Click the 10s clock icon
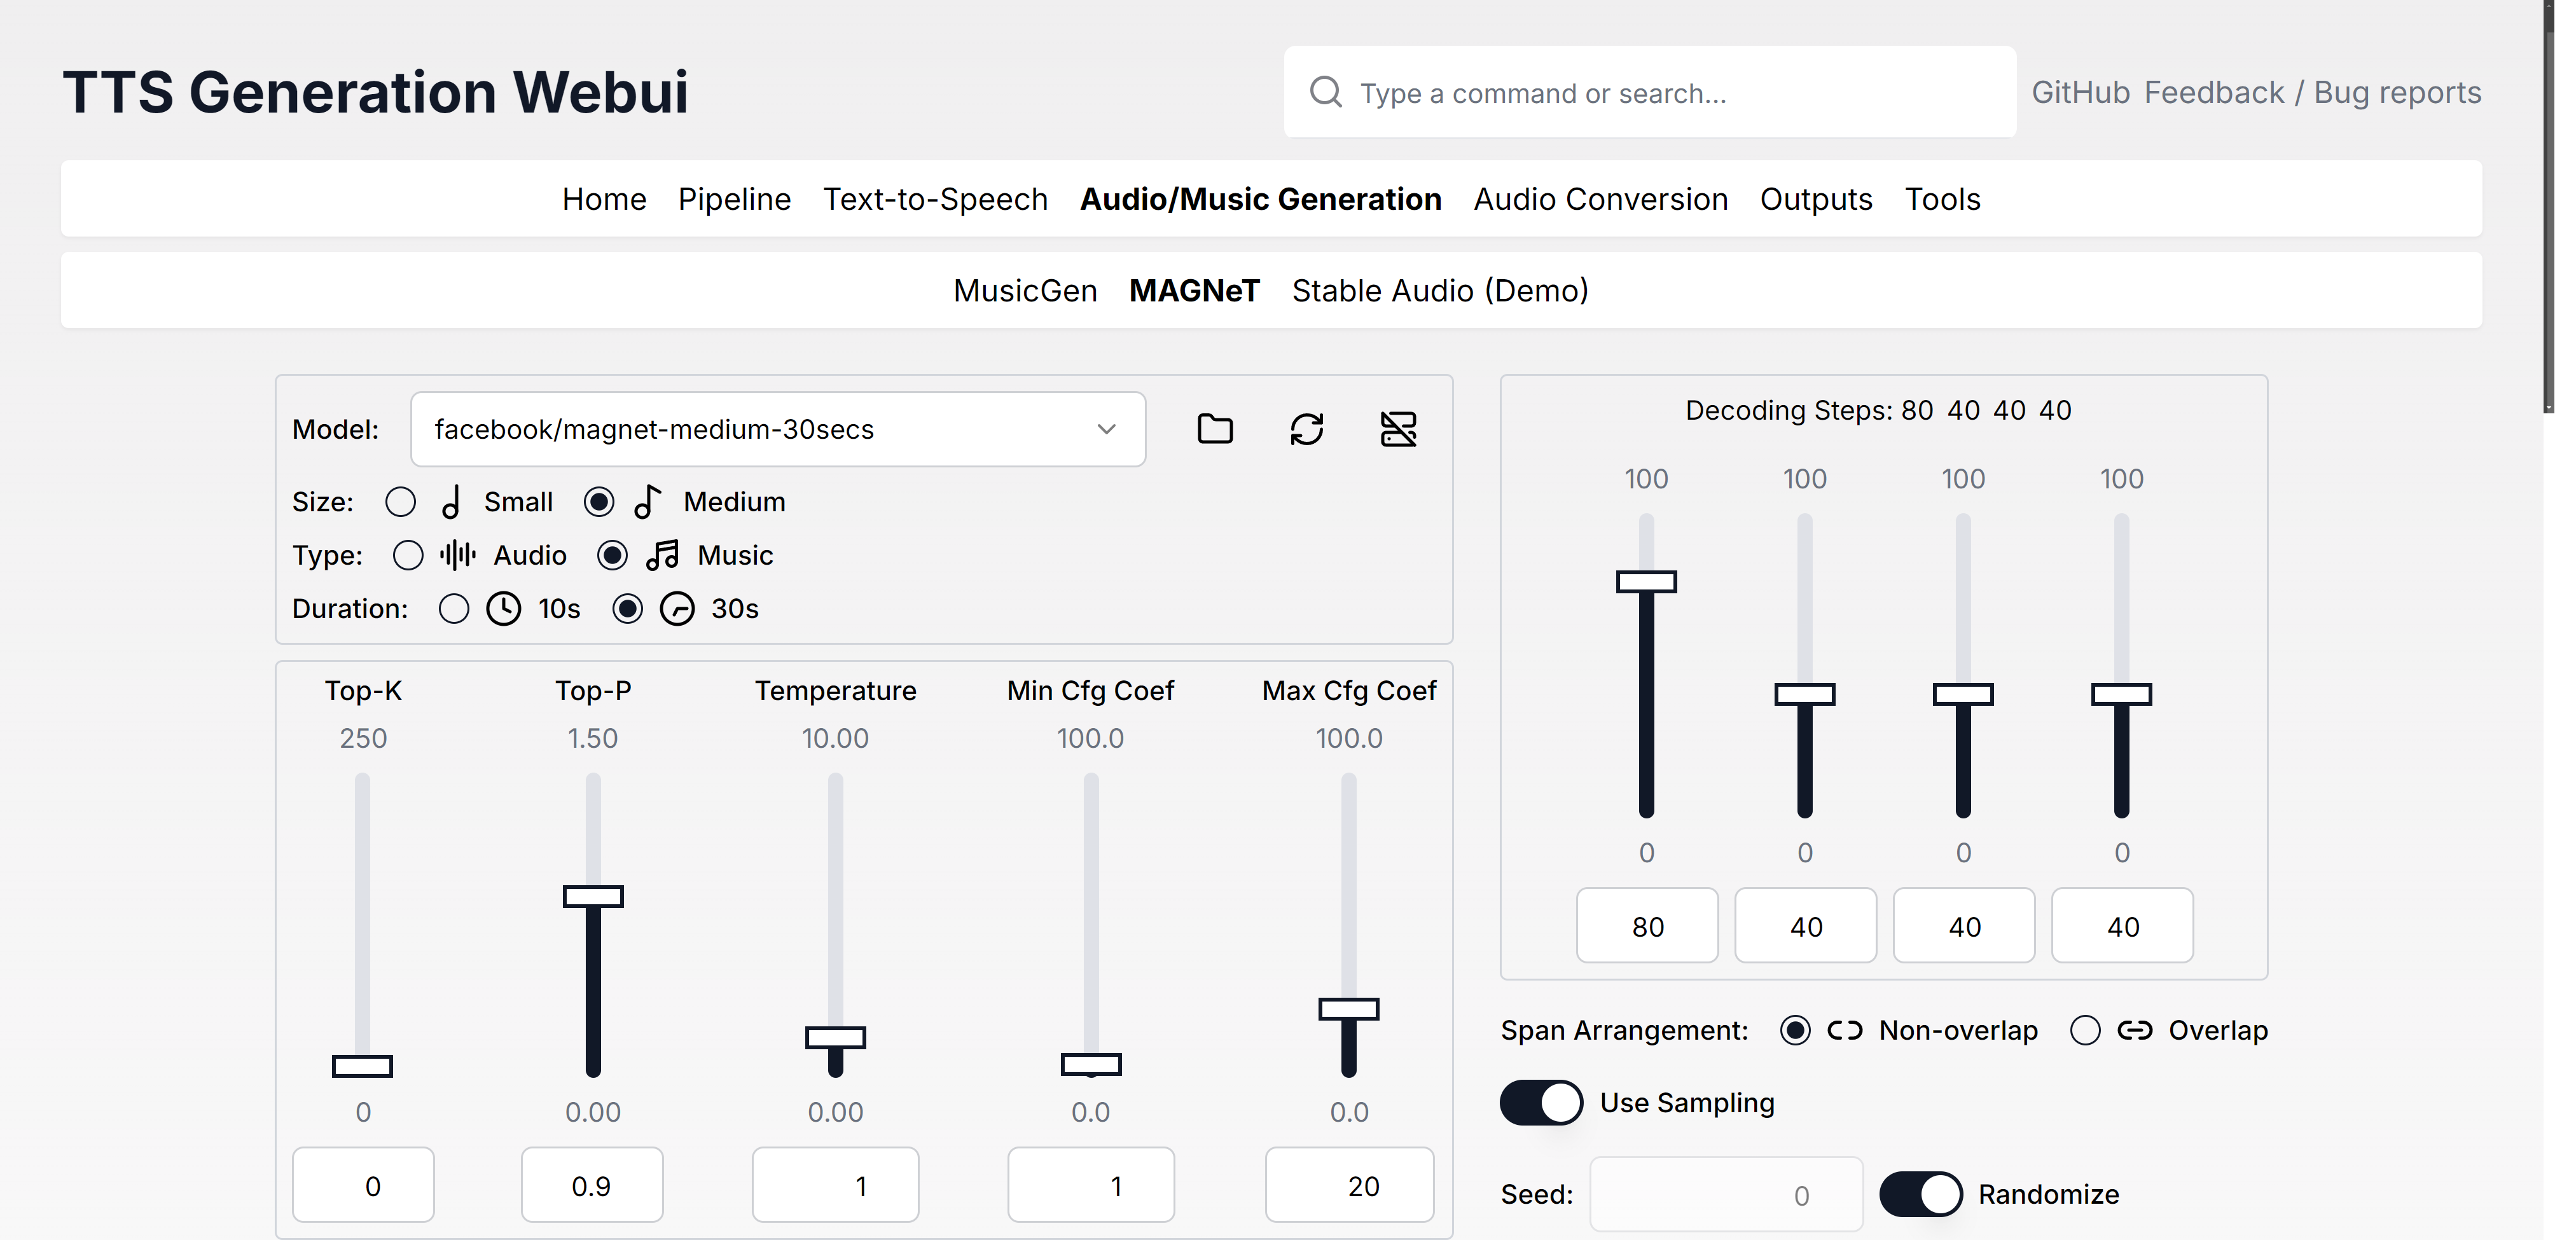 pyautogui.click(x=503, y=609)
